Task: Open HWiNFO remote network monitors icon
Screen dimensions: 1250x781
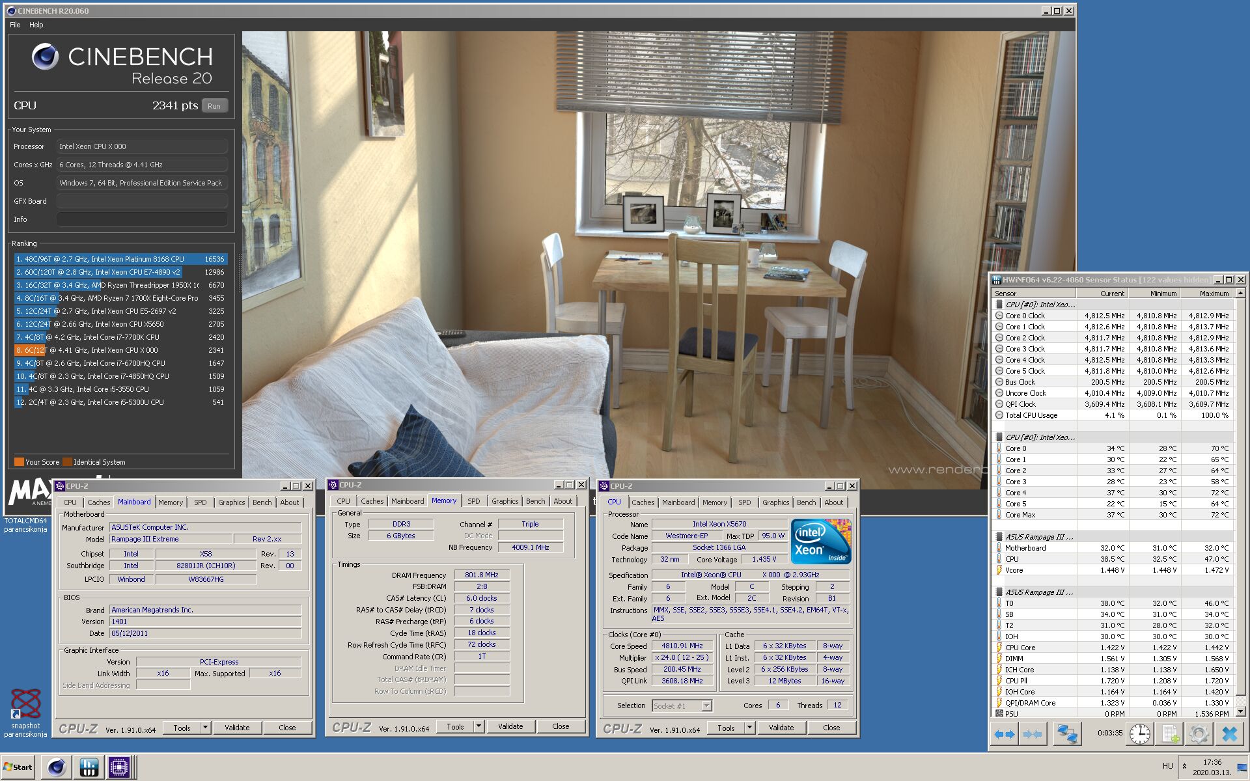Action: [1067, 734]
